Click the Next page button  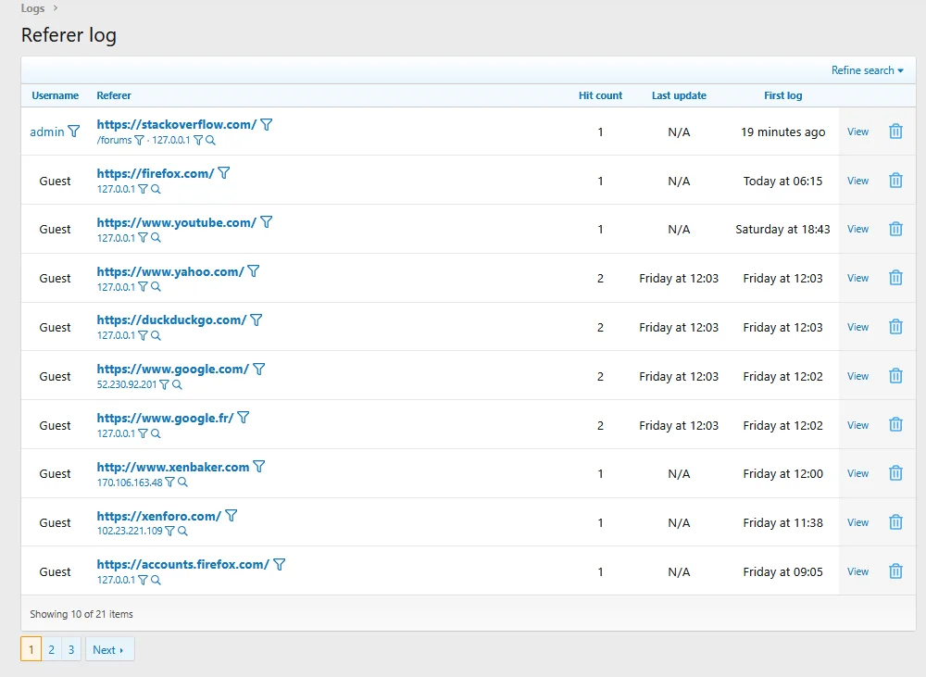click(x=109, y=650)
